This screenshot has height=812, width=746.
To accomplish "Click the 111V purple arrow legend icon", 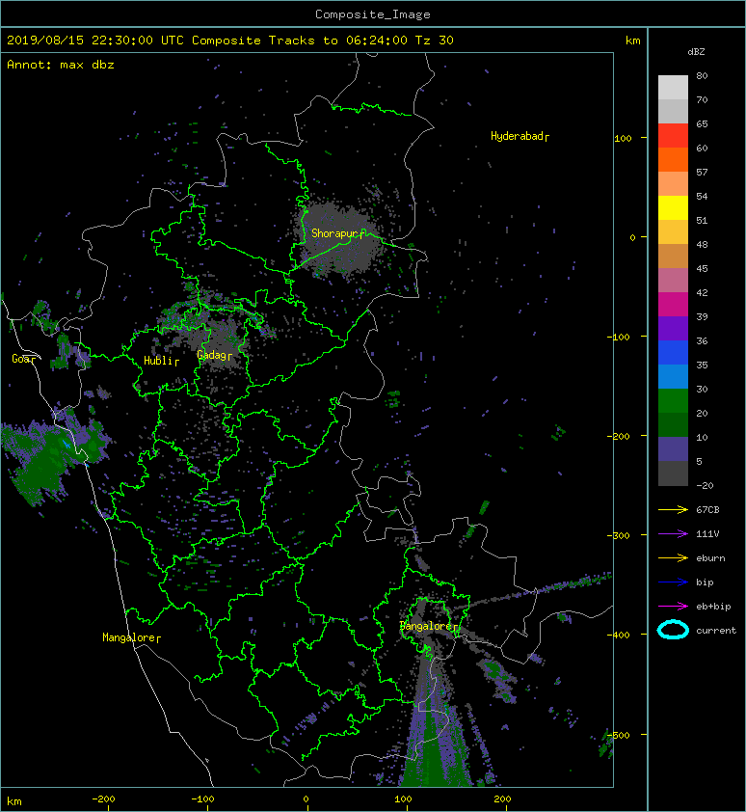I will pos(673,534).
